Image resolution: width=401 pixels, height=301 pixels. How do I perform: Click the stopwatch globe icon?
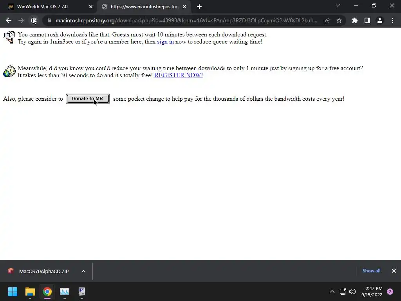pos(9,71)
